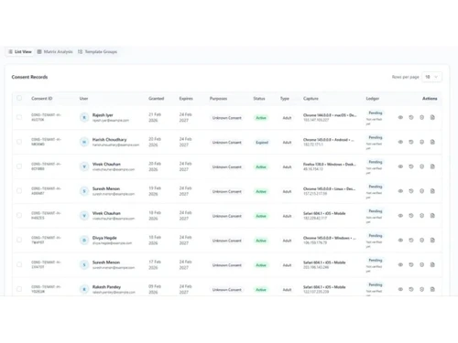Open history icon in Rajesh Iyer row
This screenshot has height=343, width=458.
tap(411, 117)
